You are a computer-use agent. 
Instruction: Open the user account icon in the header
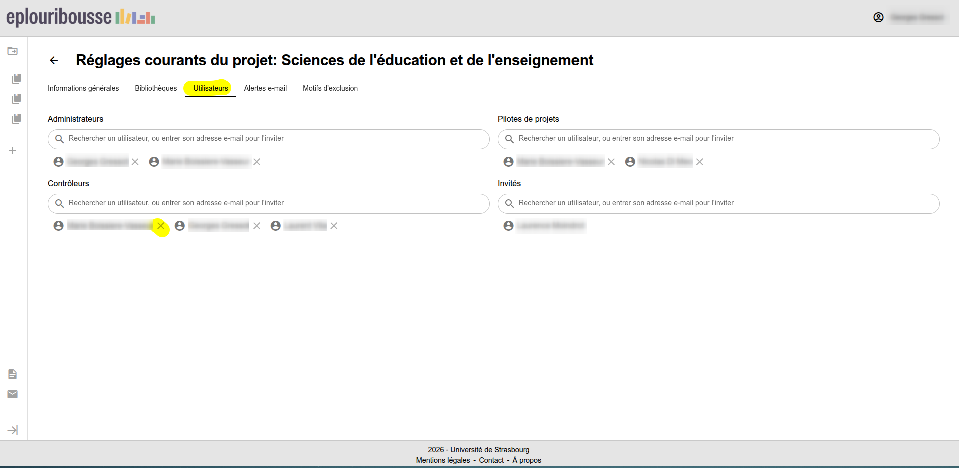878,17
